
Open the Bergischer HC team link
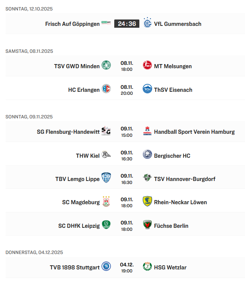coord(172,155)
